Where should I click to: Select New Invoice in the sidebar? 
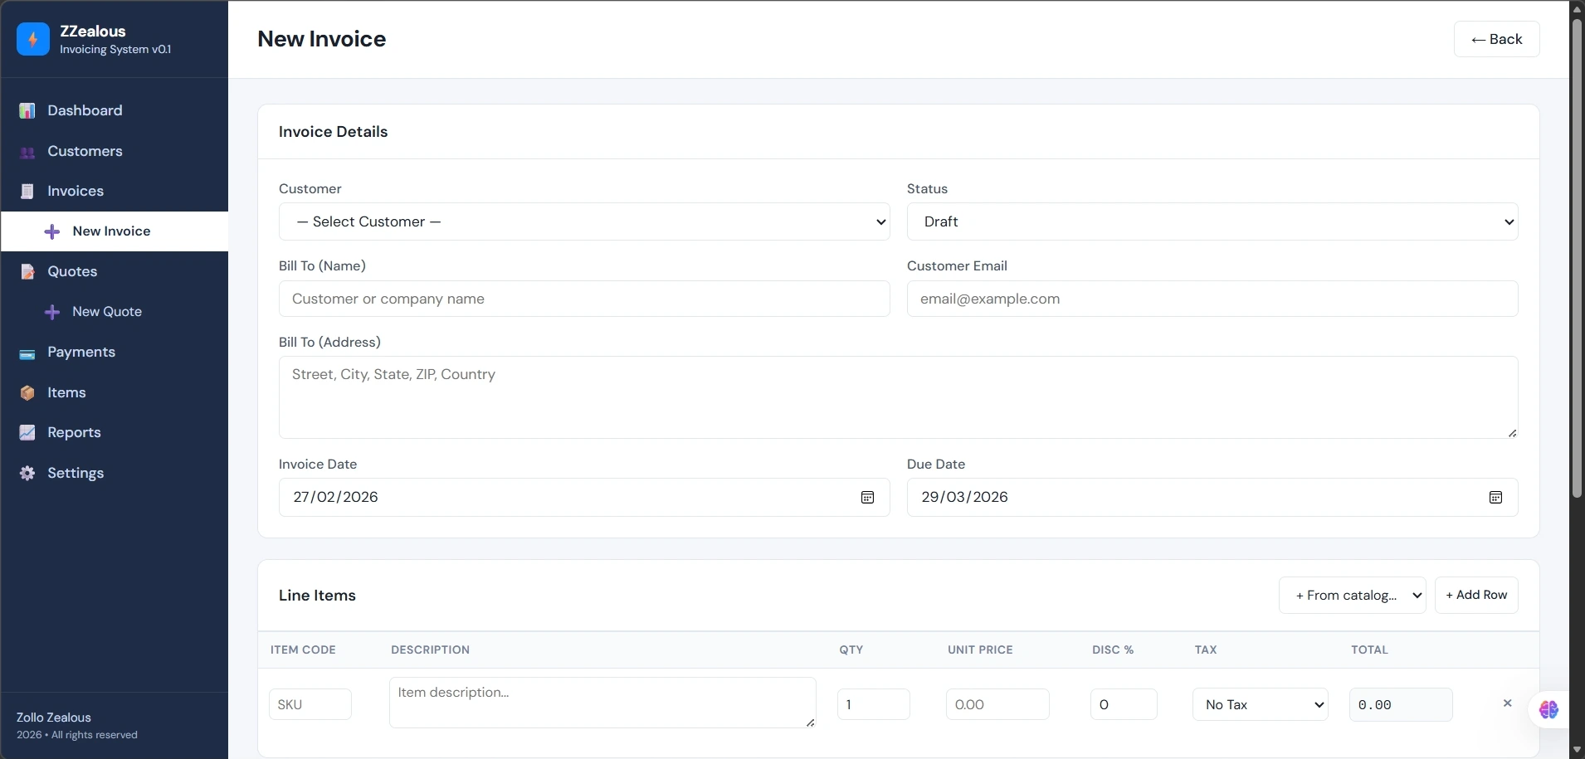(x=115, y=231)
